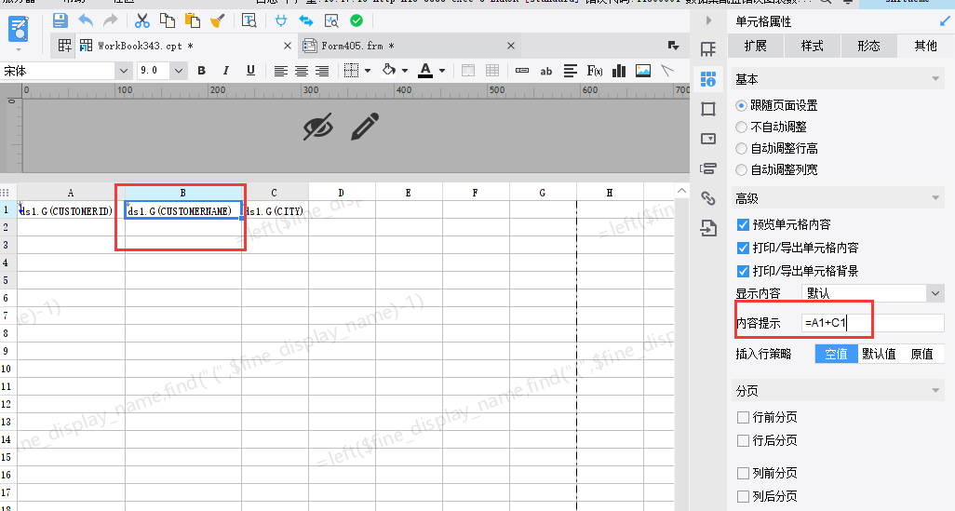Open the 其他 tab
The width and height of the screenshot is (955, 511).
pos(925,46)
